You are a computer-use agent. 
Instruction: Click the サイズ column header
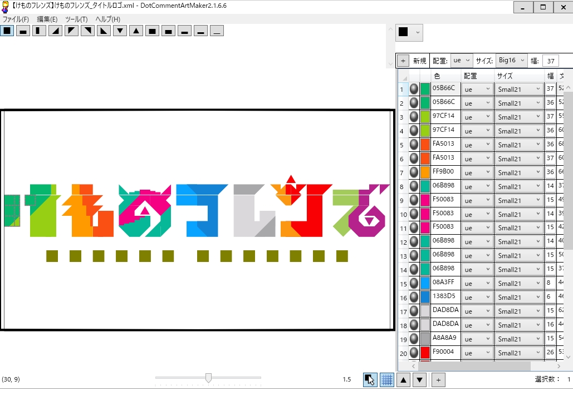click(519, 76)
